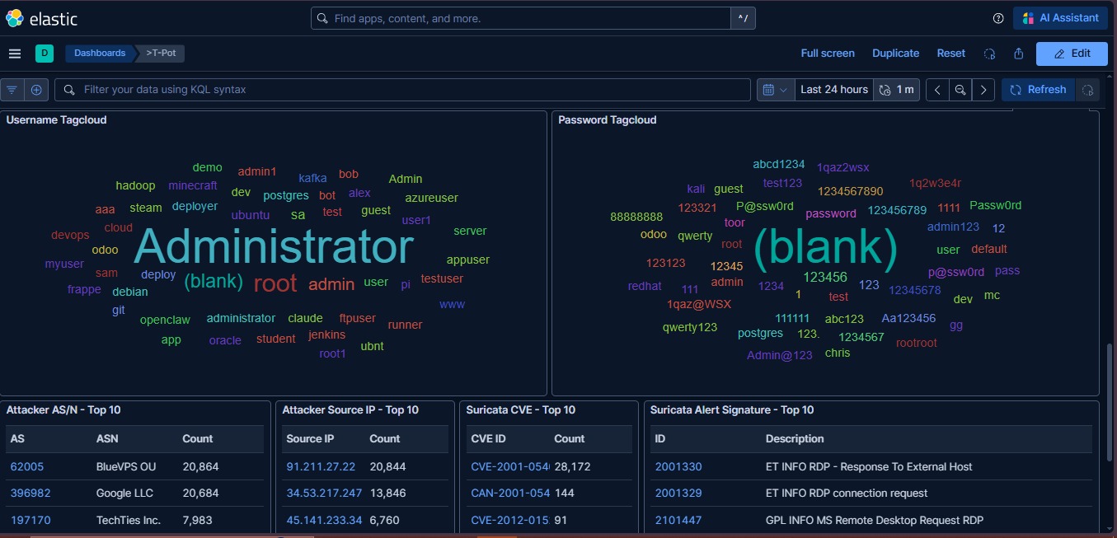Click the background search icon beside Reset

click(x=989, y=54)
